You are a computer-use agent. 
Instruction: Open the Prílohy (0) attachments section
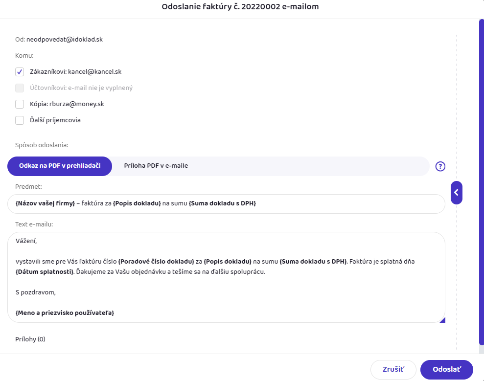point(30,339)
